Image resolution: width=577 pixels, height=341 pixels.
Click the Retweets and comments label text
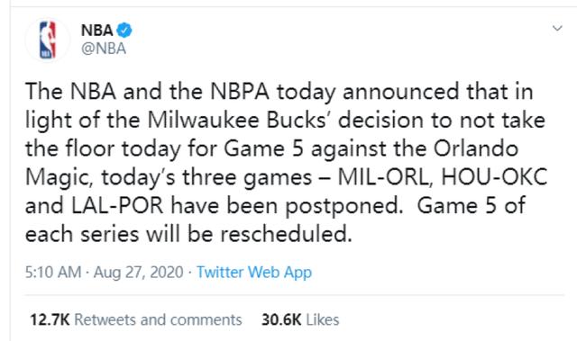coord(159,319)
